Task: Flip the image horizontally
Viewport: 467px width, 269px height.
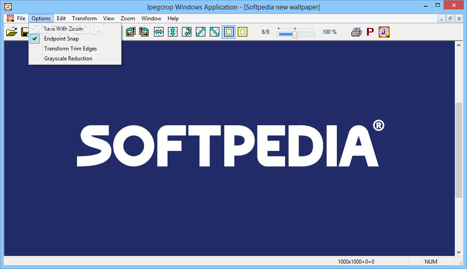Action: pos(159,32)
